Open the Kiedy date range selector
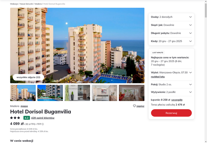Image resolution: width=207 pixels, height=143 pixels. (x=171, y=41)
